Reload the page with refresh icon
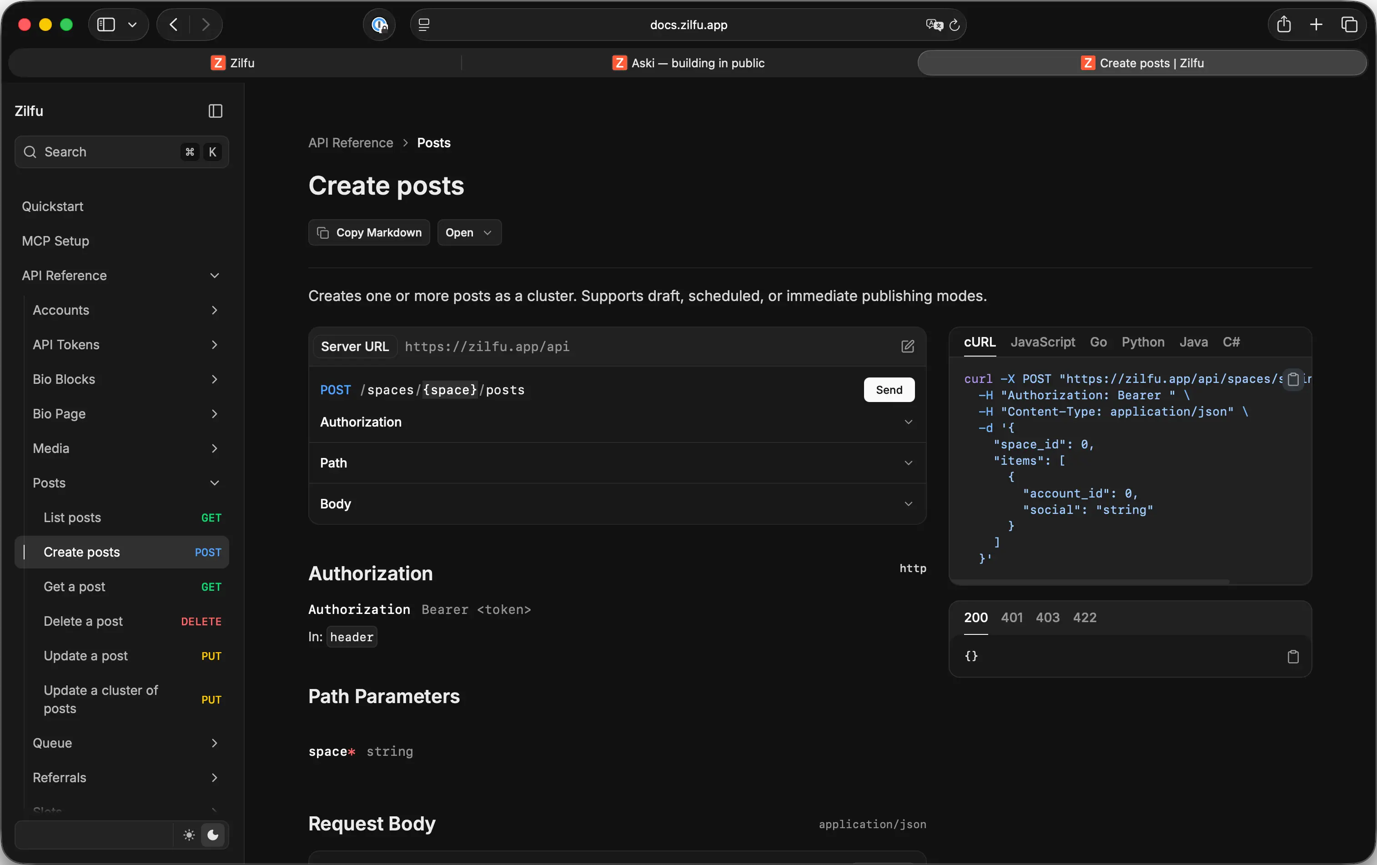 (x=955, y=25)
